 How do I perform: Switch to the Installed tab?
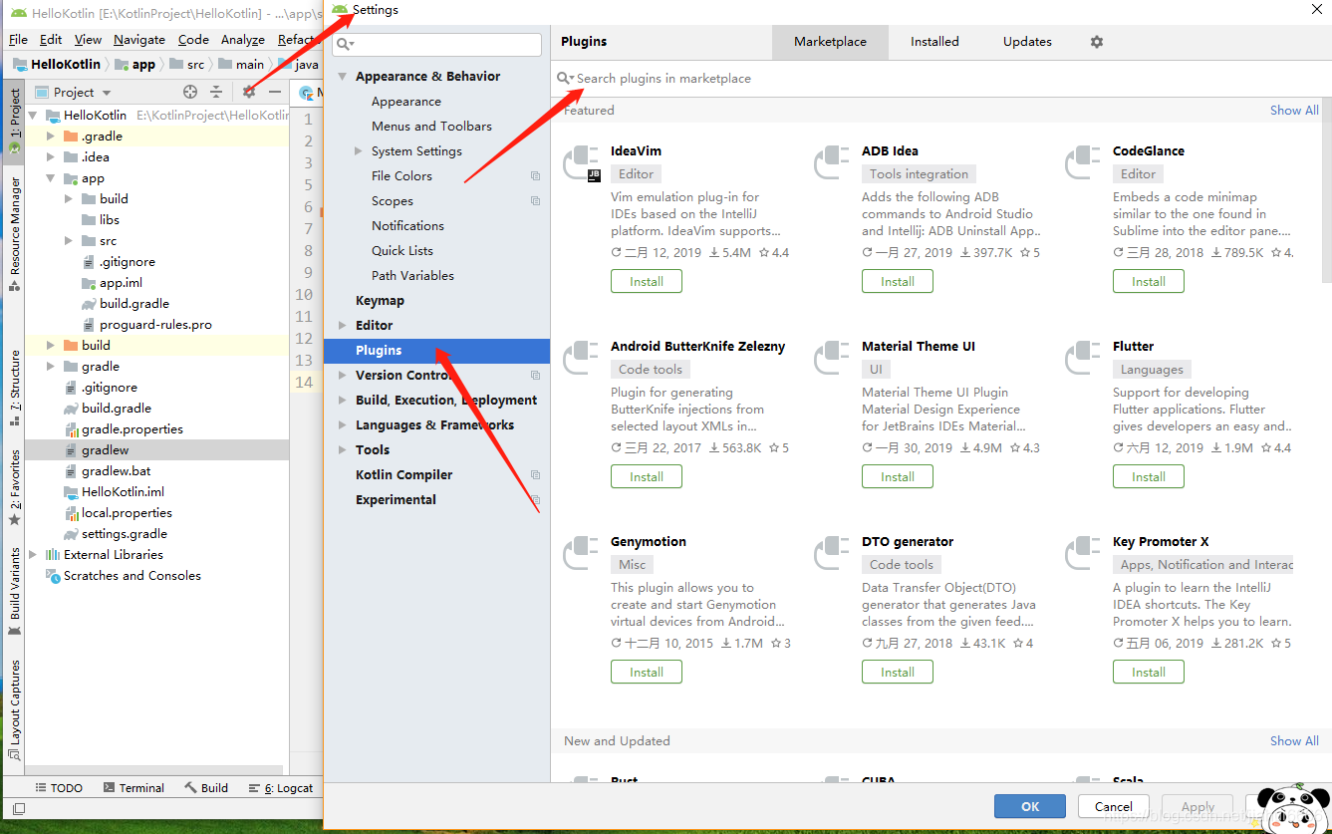click(x=934, y=42)
